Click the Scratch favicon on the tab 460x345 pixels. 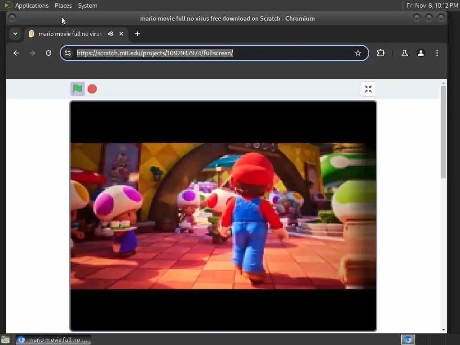pos(31,34)
